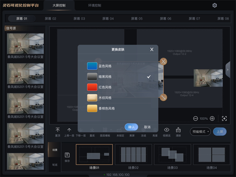
Task: Select the 场景04 layout thumbnail
Action: tap(212, 154)
